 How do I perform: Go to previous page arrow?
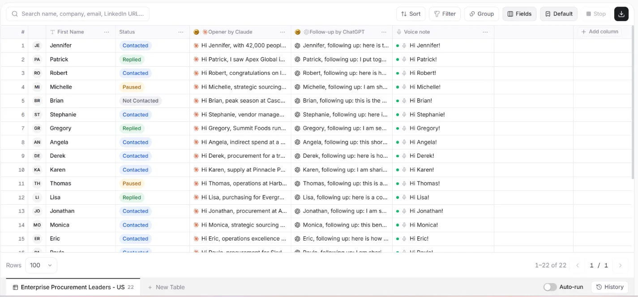[578, 265]
